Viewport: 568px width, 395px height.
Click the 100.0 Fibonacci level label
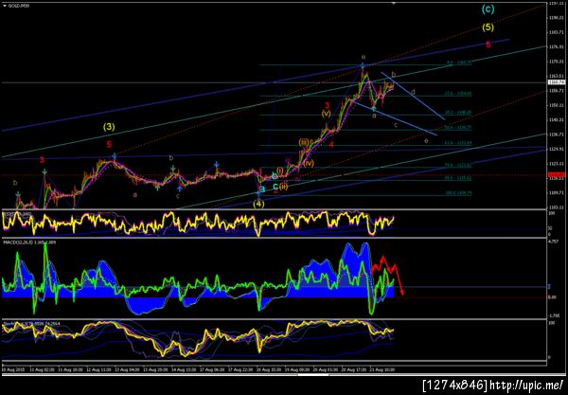(458, 193)
